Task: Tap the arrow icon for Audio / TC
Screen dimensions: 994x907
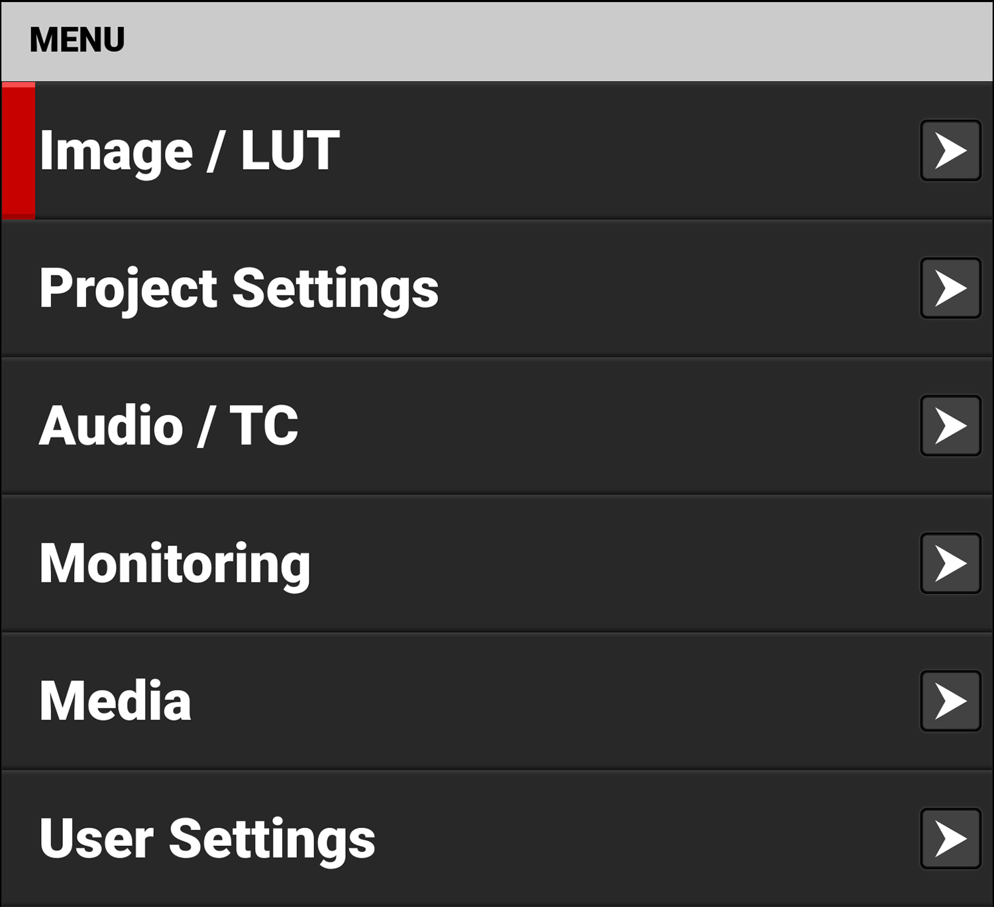Action: pos(950,425)
